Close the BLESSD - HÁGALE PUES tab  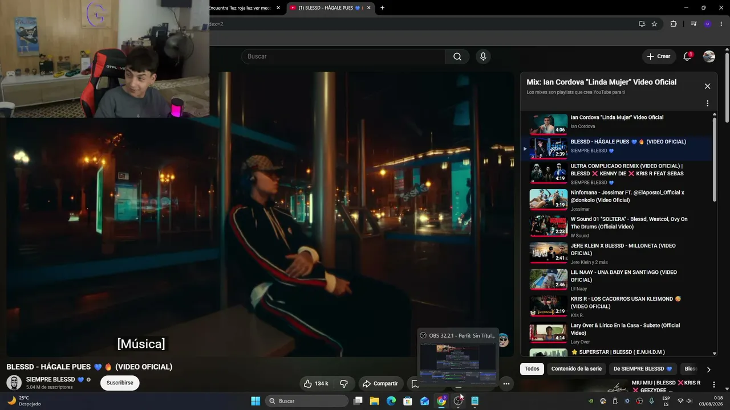pos(369,8)
